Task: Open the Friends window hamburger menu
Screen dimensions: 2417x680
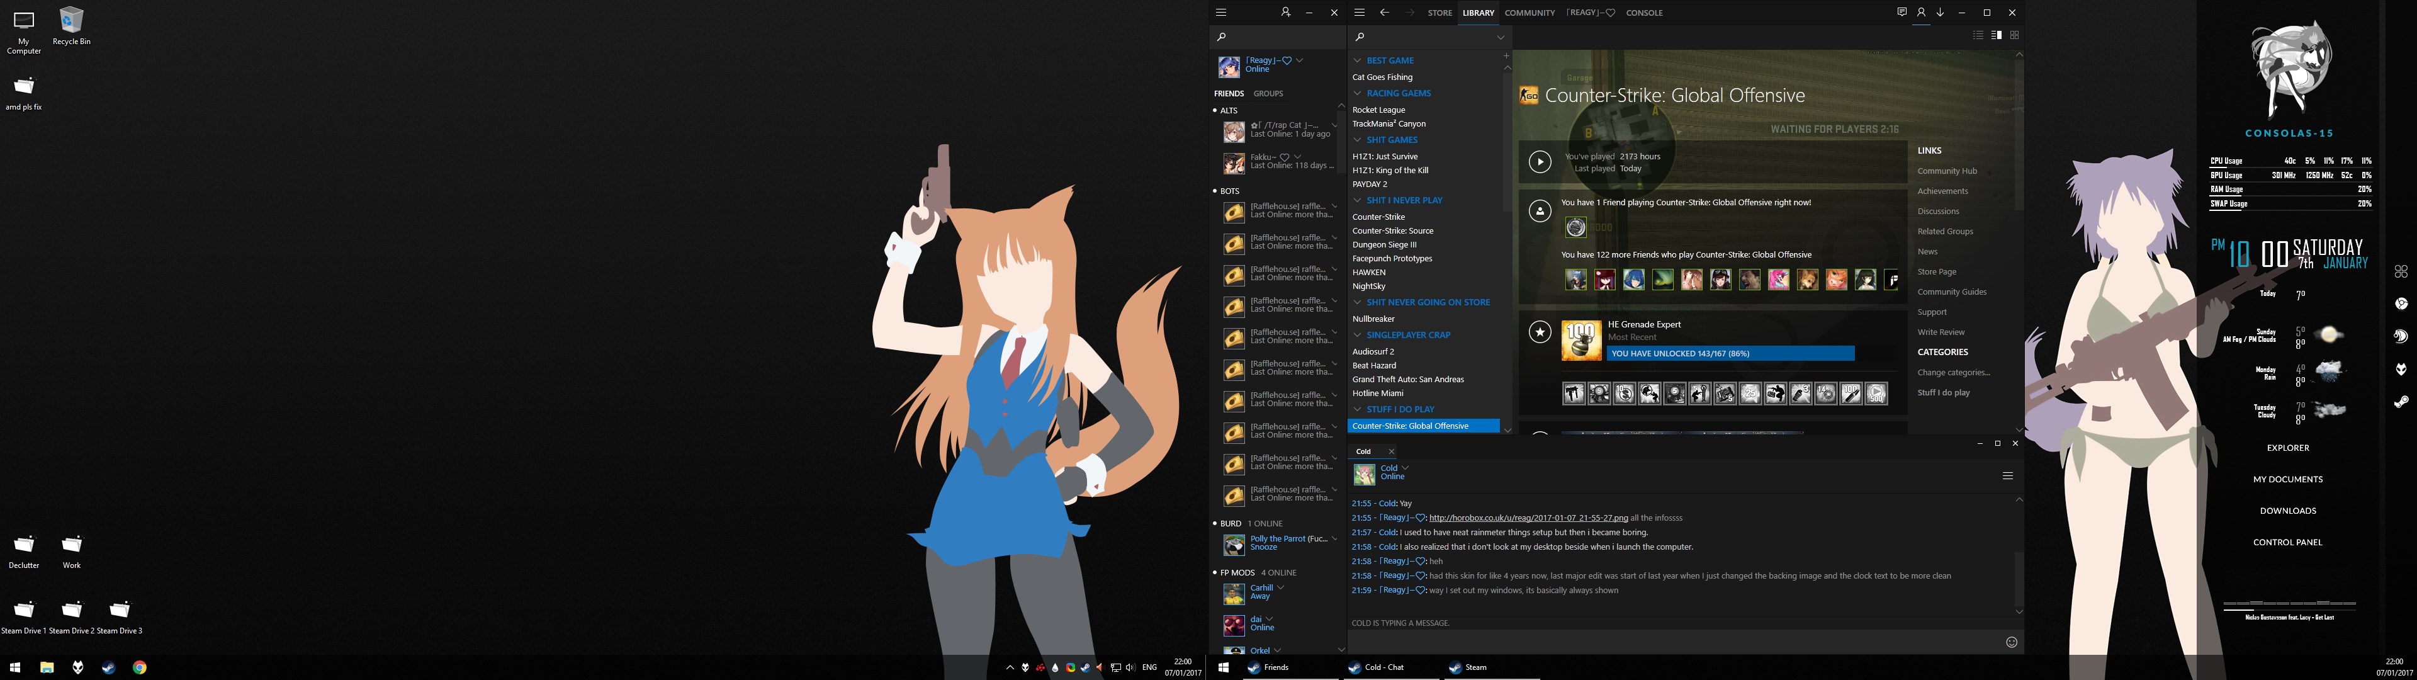Action: point(1220,13)
